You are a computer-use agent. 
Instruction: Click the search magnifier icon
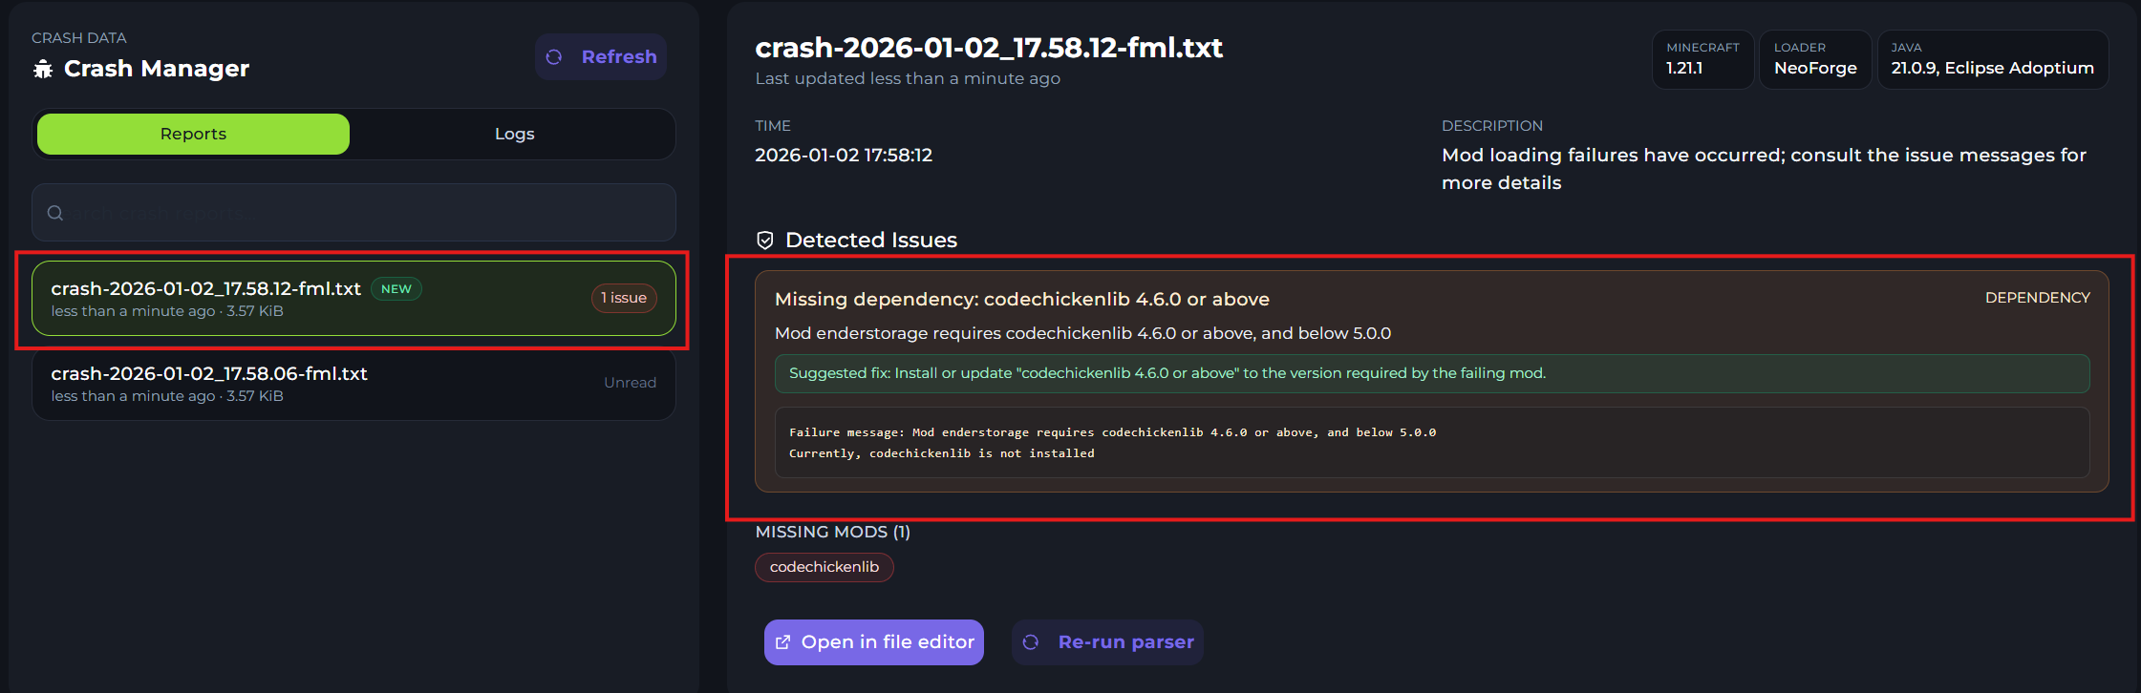coord(55,213)
